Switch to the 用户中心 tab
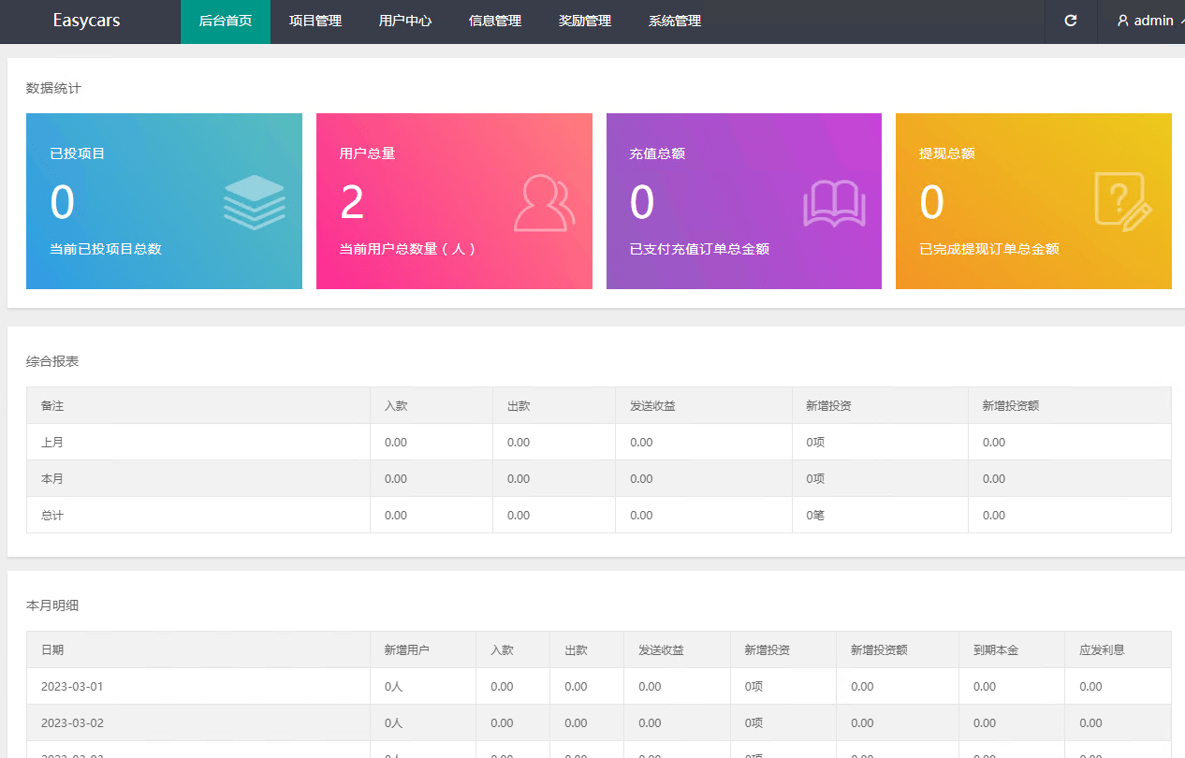Screen dimensions: 1185x758 point(404,21)
